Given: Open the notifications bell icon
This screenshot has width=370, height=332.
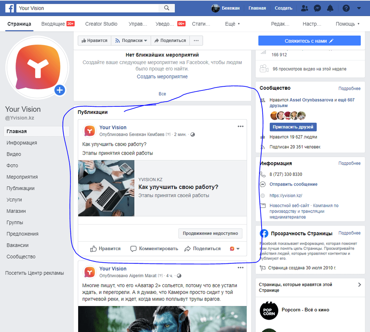Looking at the screenshot, I should (330, 8).
